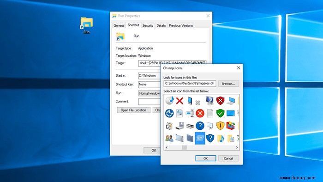323x182 pixels.
Task: Click icon list scroll right arrow
Action: (x=237, y=147)
